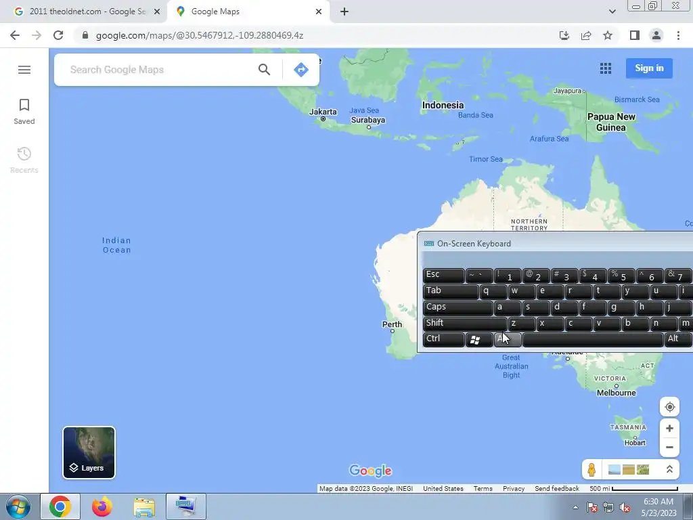
Task: Close the Google Maps tab
Action: tap(319, 12)
